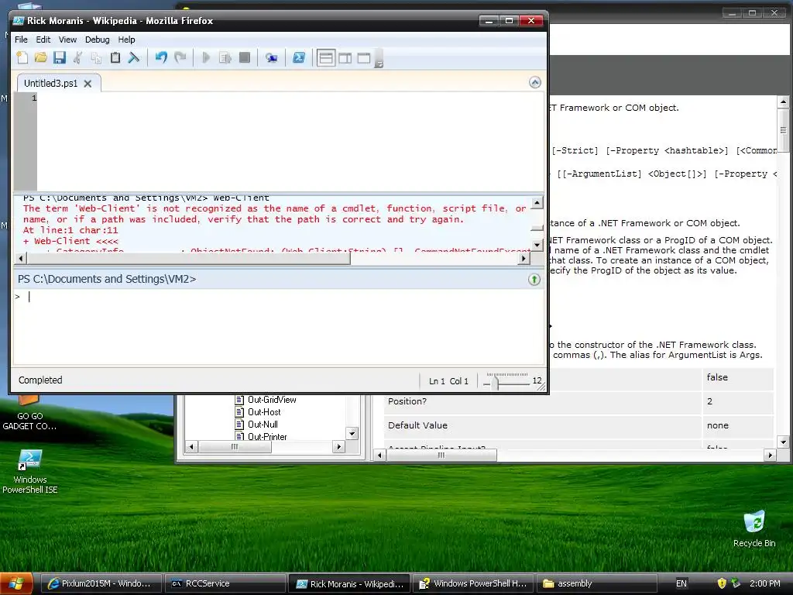Click output pane scroll down arrow
Image resolution: width=793 pixels, height=595 pixels.
pyautogui.click(x=537, y=246)
